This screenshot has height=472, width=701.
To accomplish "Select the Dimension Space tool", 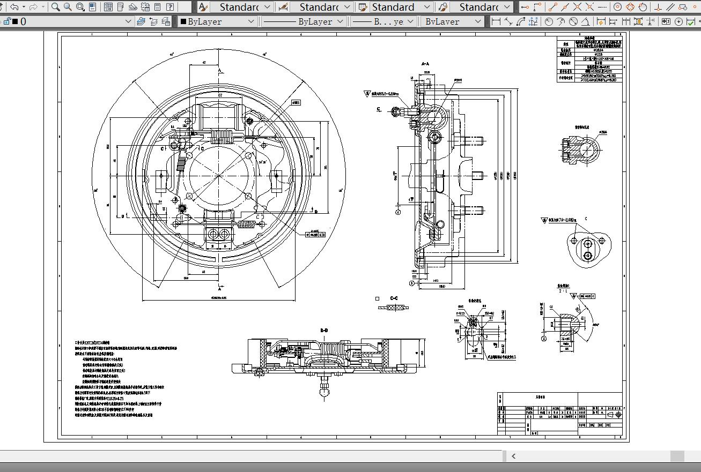I will click(638, 21).
